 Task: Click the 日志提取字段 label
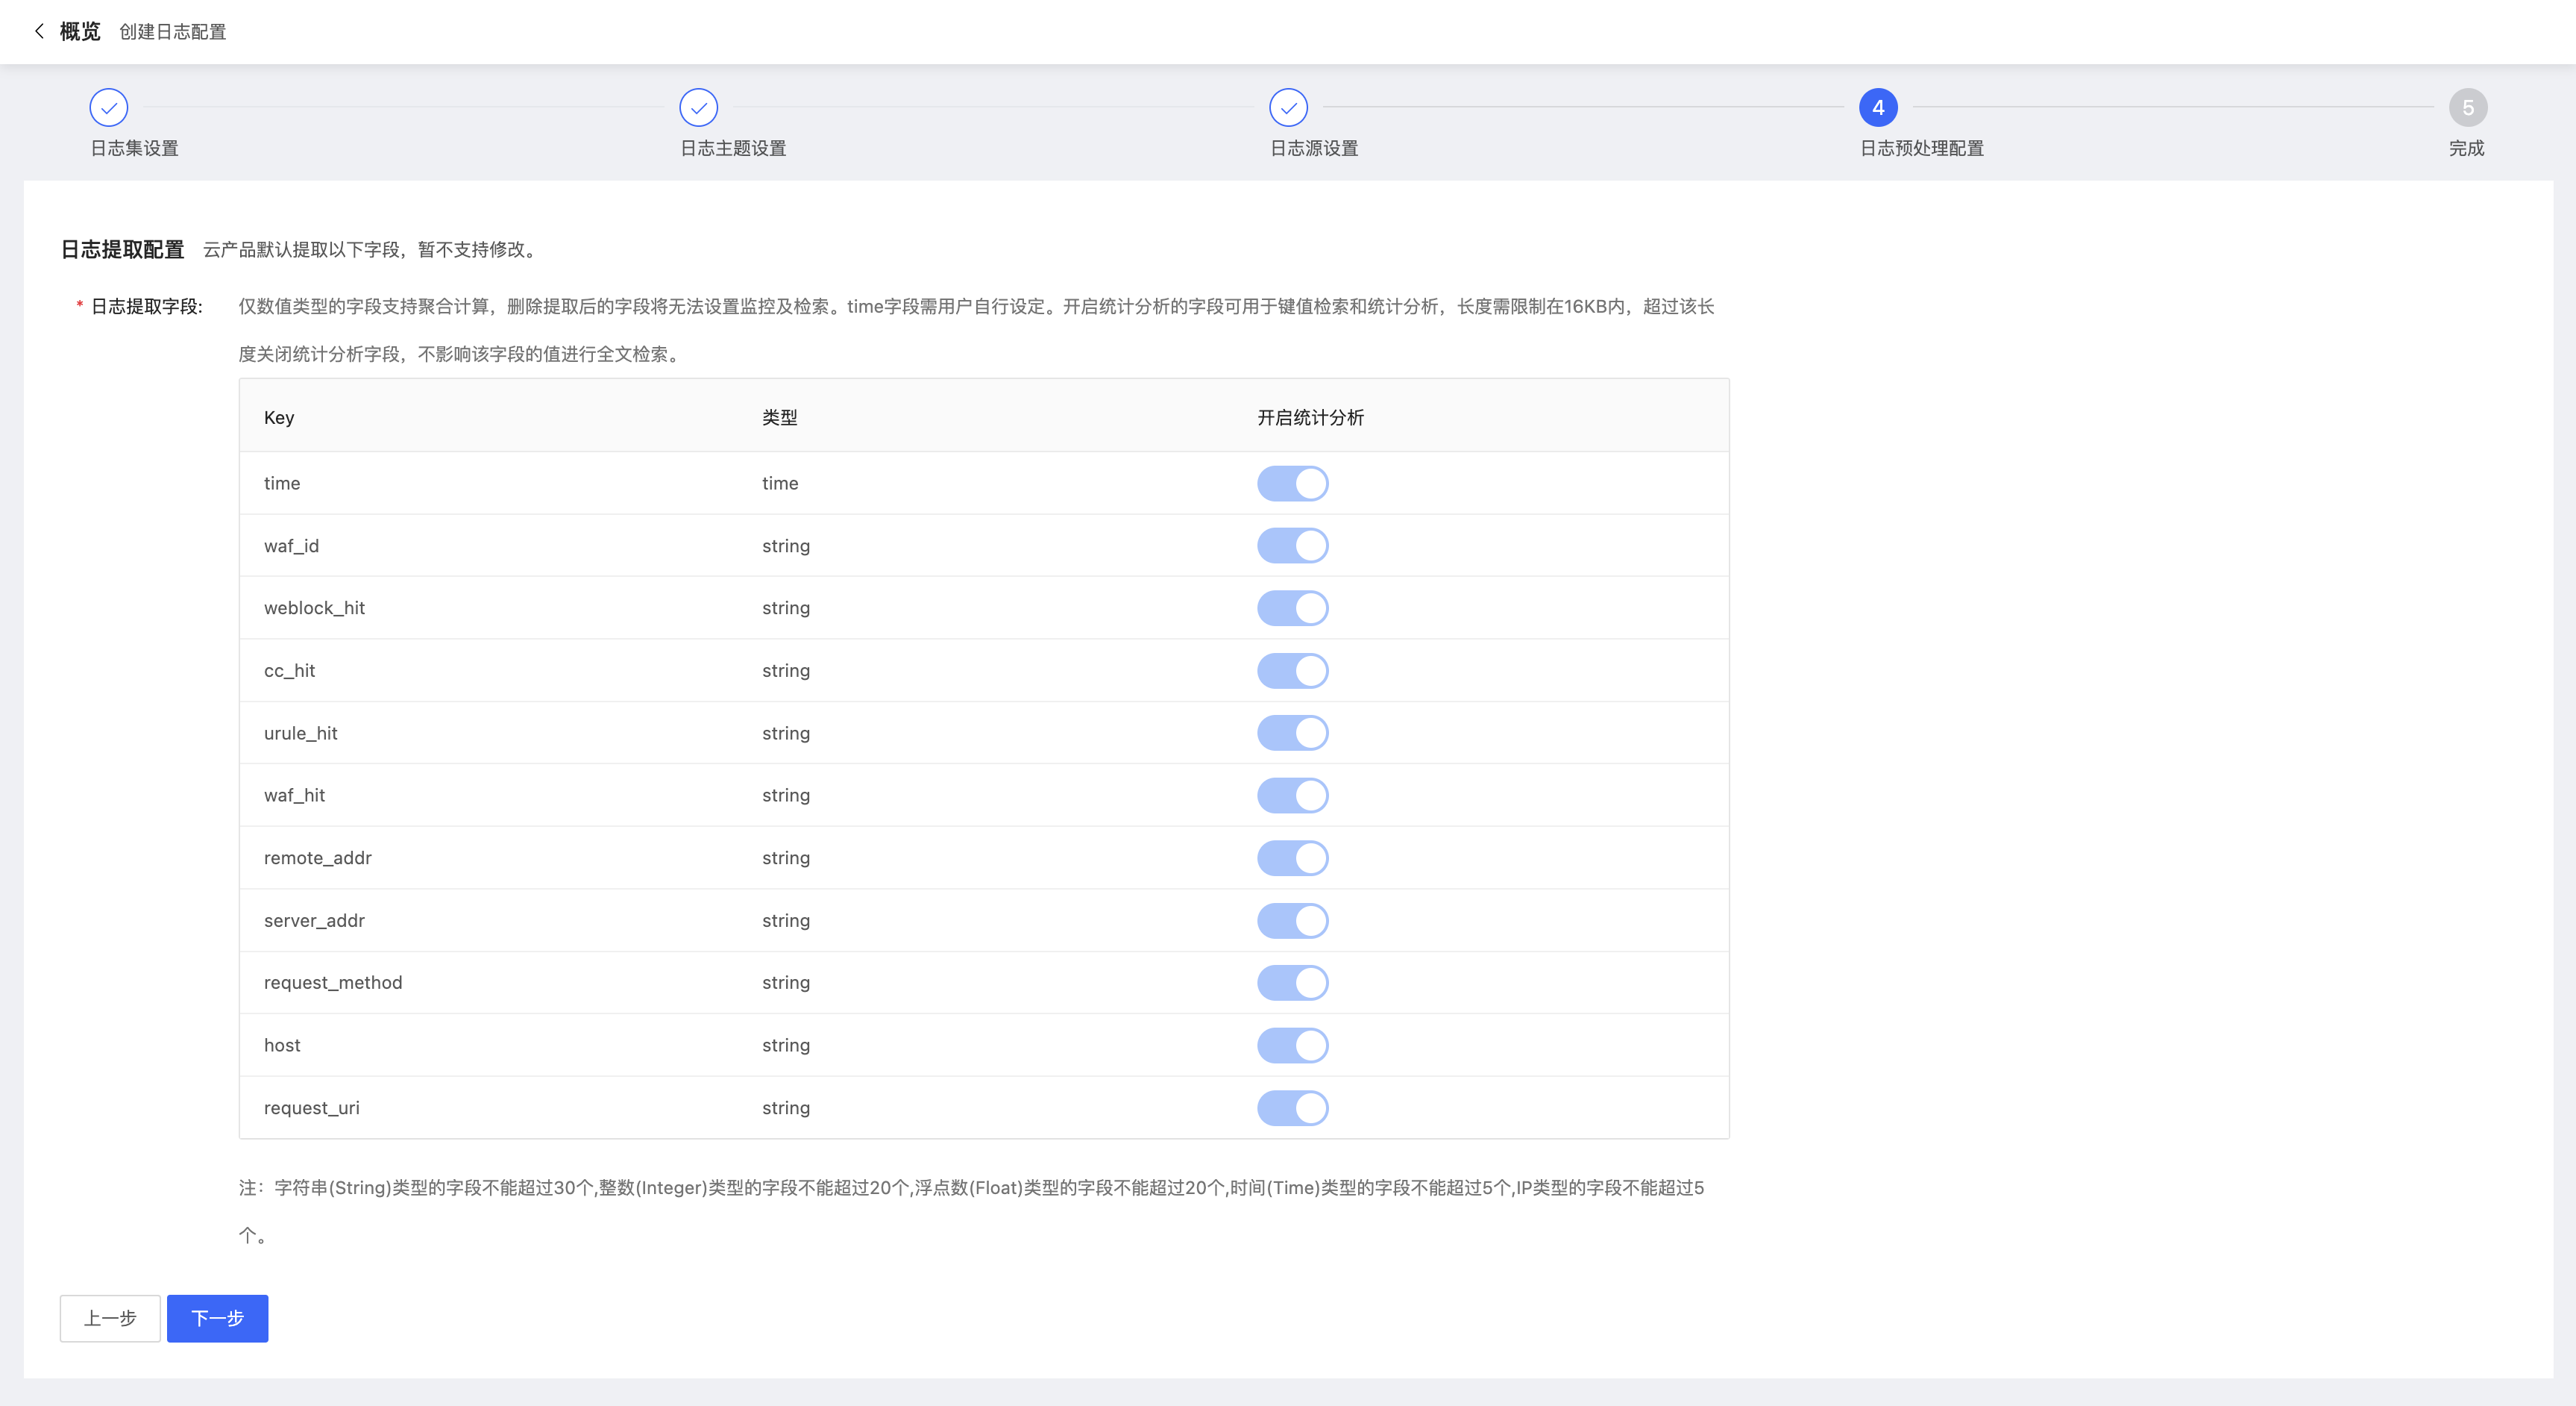[146, 306]
